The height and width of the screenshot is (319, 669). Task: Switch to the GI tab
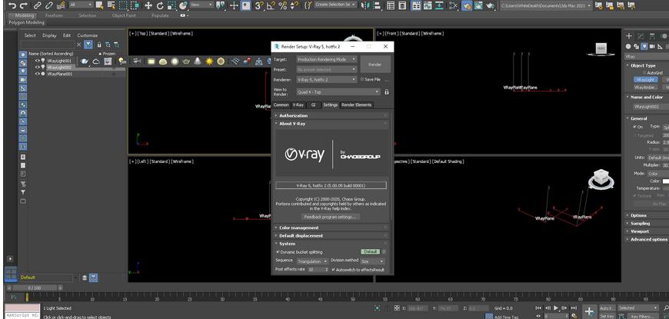(x=313, y=105)
